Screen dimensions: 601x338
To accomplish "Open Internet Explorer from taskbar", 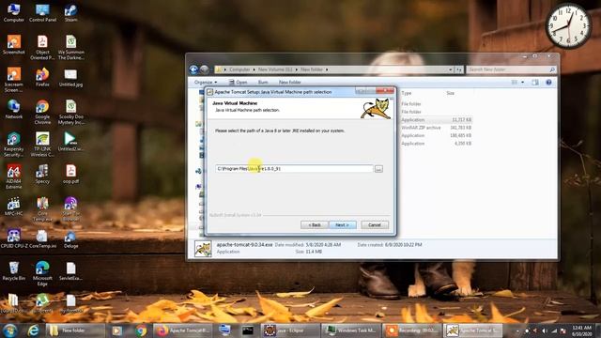I will pyautogui.click(x=34, y=330).
